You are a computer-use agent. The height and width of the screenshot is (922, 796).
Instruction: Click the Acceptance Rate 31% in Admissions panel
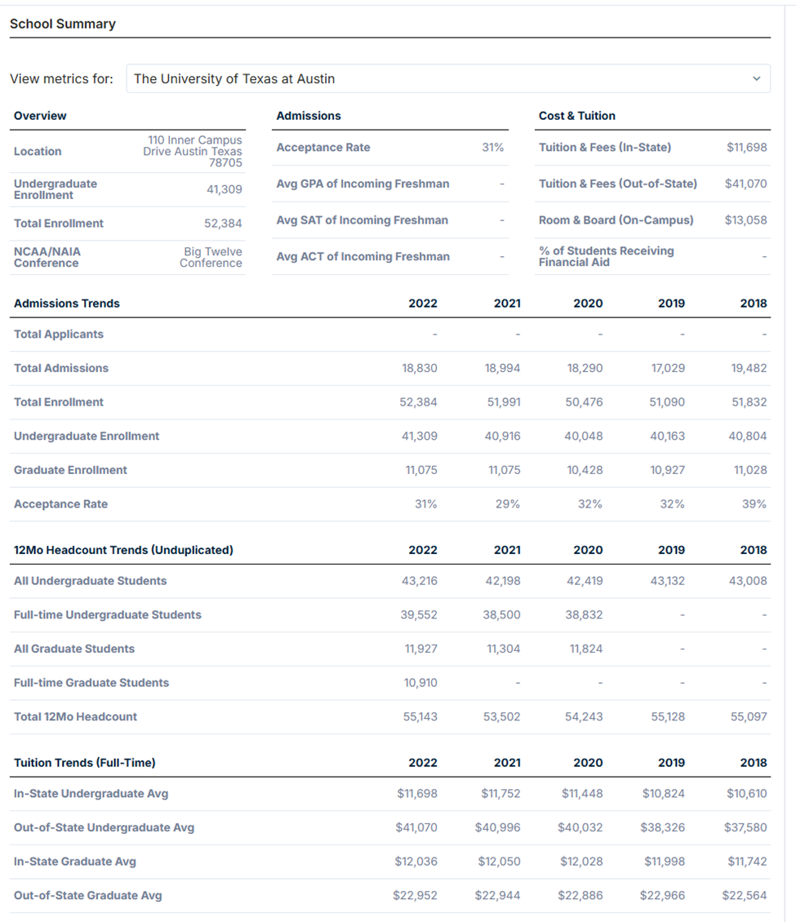coord(493,148)
